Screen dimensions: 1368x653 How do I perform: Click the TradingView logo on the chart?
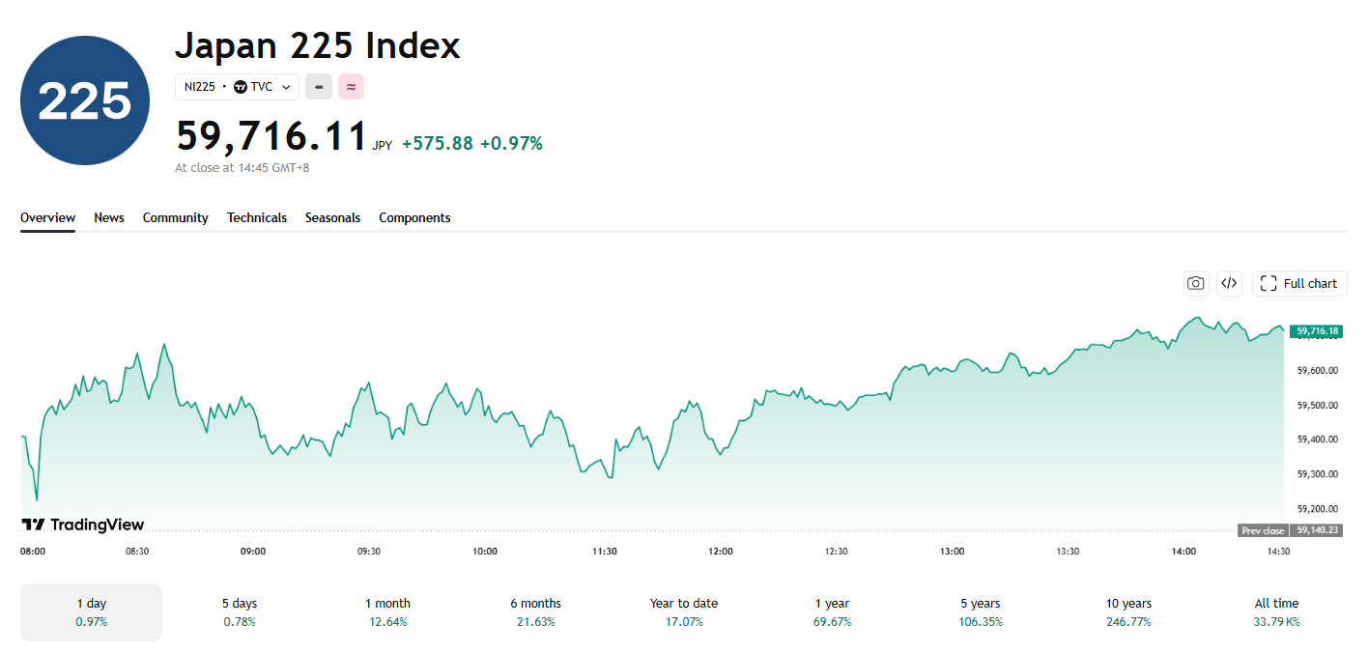pos(83,525)
